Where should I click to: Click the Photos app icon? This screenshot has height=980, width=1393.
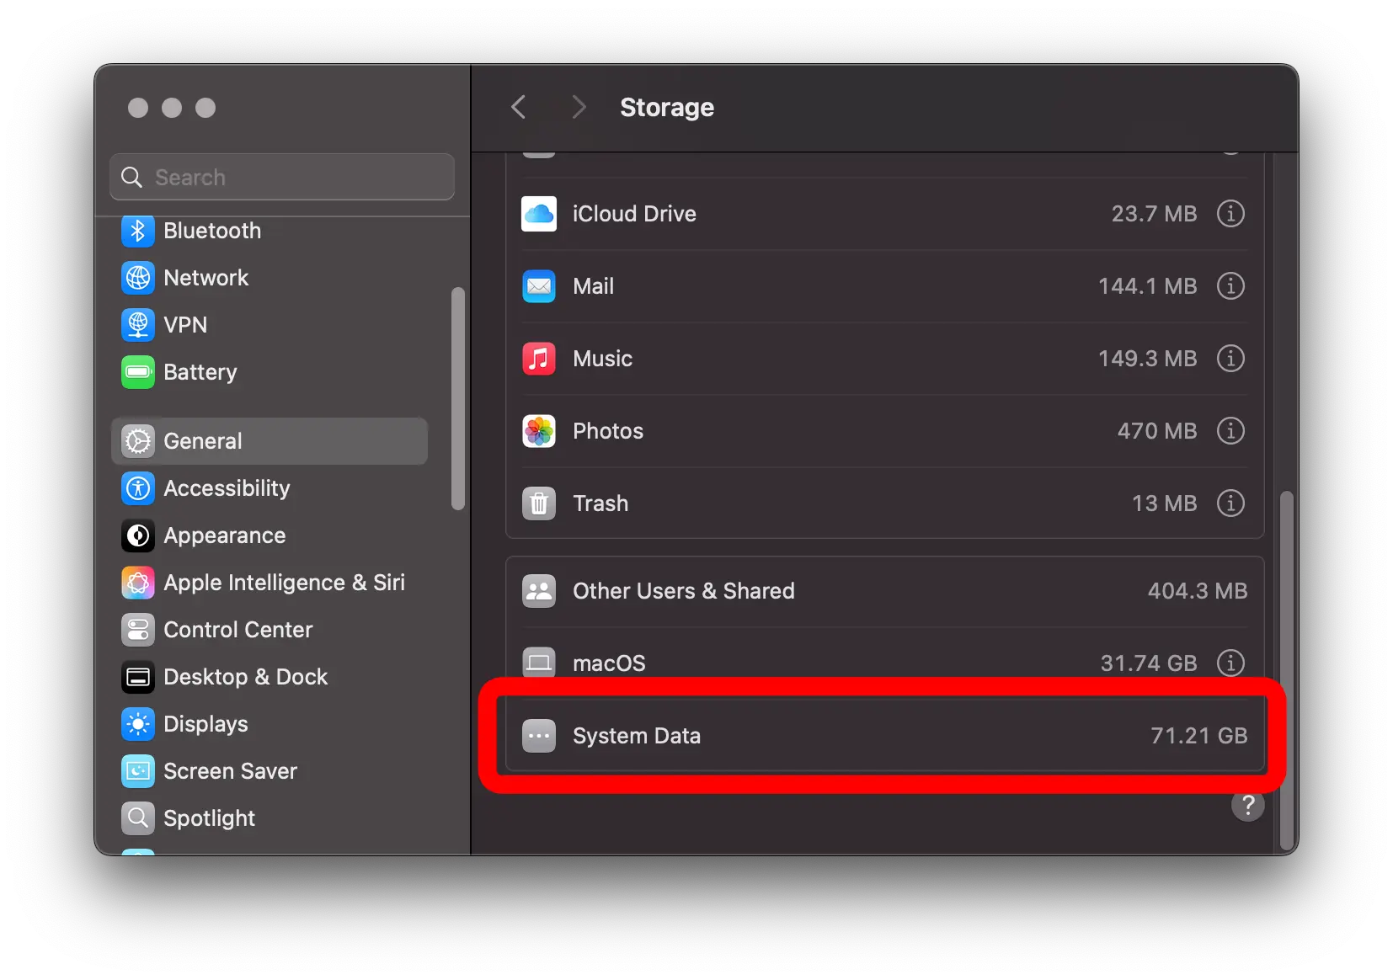coord(539,431)
